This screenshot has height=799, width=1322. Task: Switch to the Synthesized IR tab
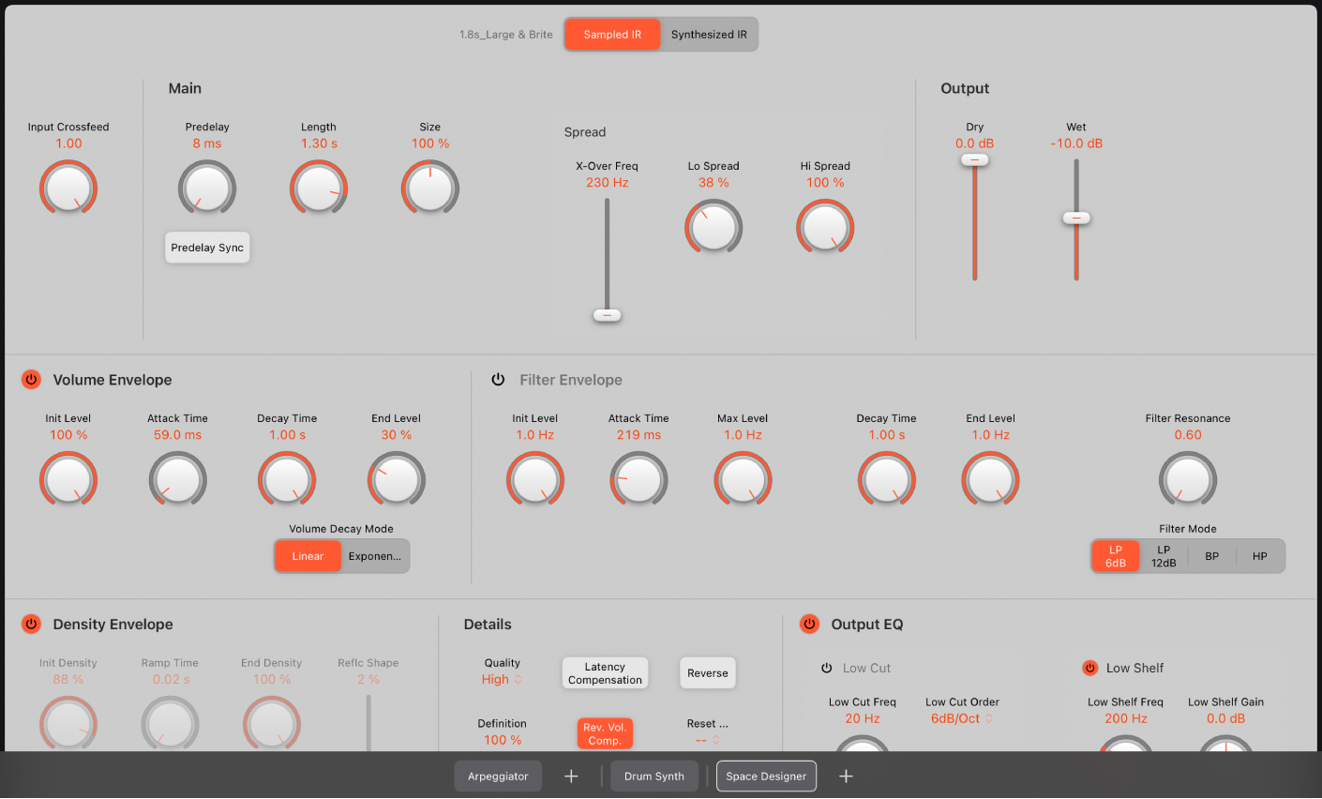(x=710, y=34)
